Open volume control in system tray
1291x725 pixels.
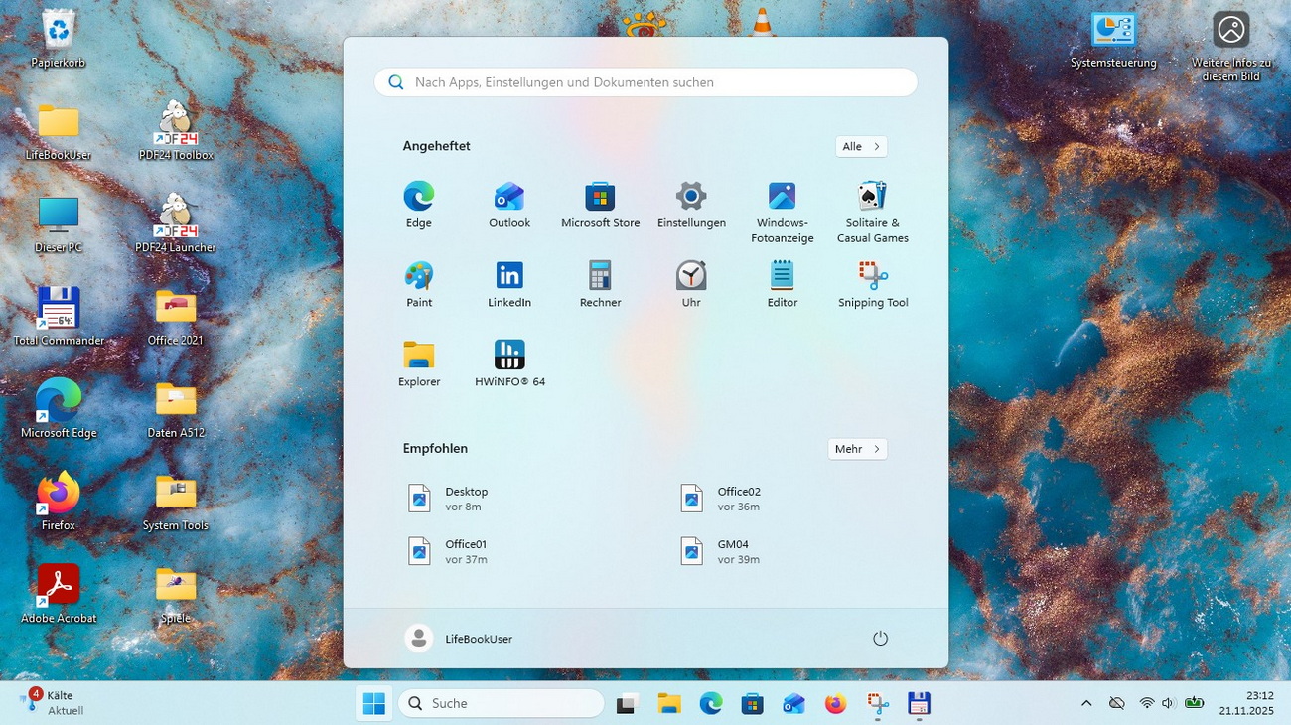[1167, 703]
